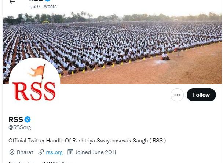The width and height of the screenshot is (223, 163).
Task: Click the calendar icon beside Joined date
Action: pos(70,152)
